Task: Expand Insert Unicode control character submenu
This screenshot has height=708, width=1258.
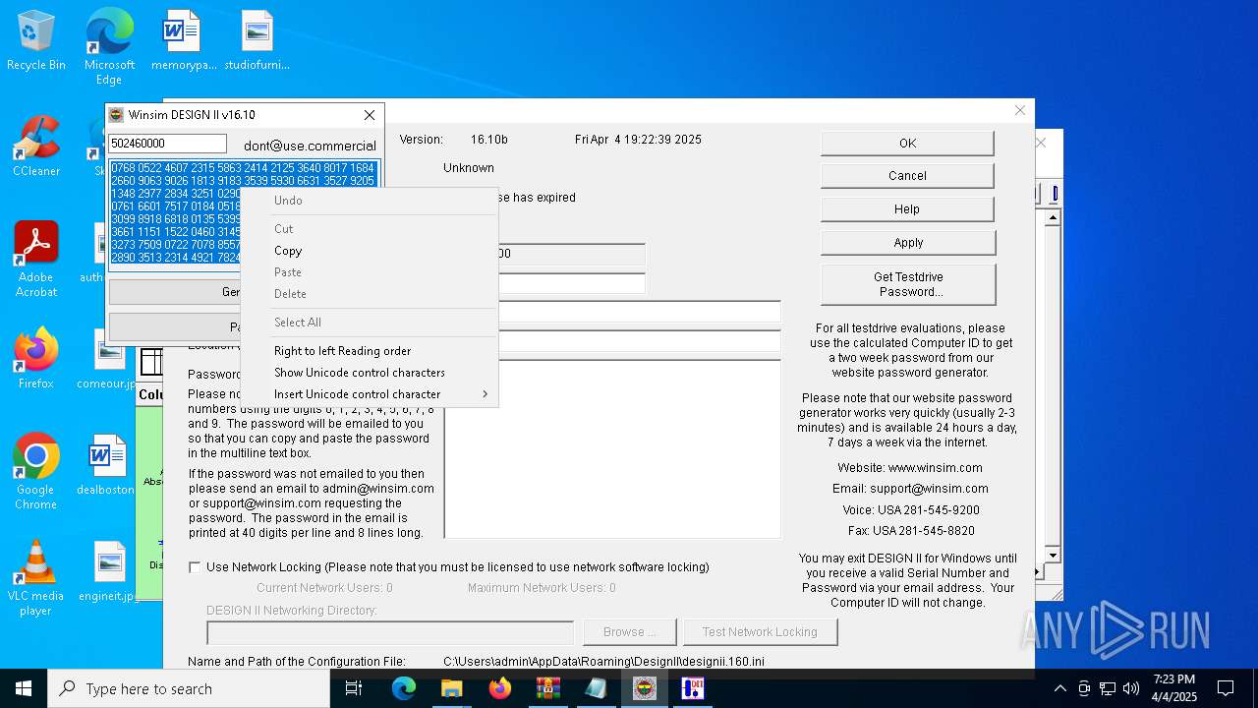Action: coord(372,394)
